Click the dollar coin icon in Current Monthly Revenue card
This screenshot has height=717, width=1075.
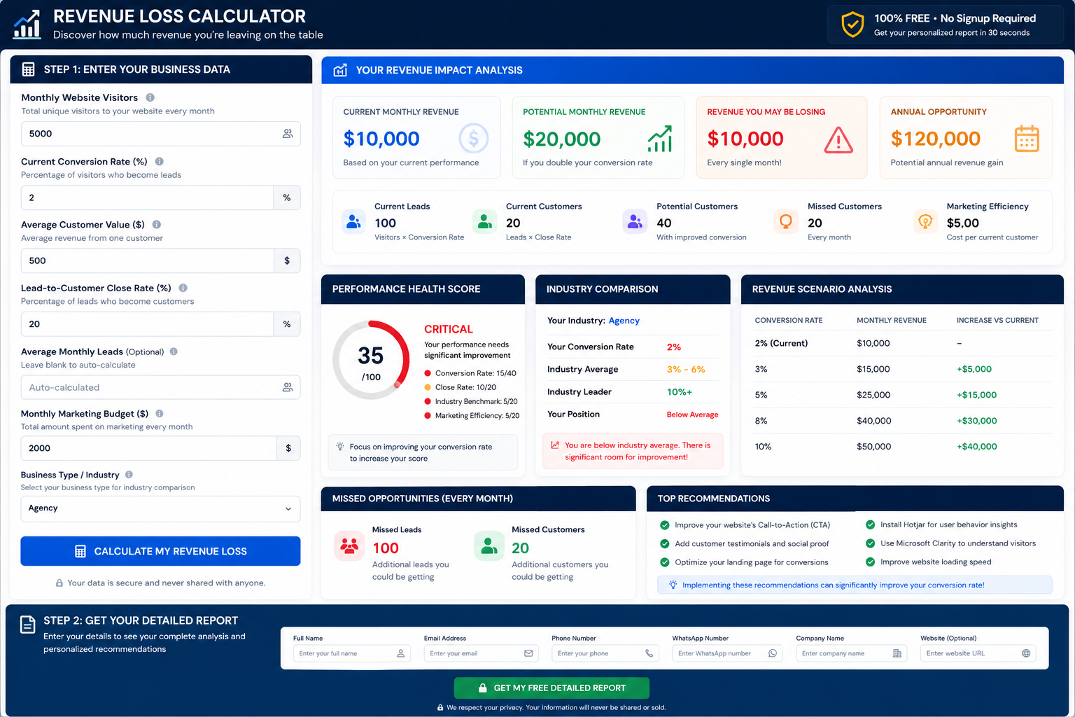point(473,139)
